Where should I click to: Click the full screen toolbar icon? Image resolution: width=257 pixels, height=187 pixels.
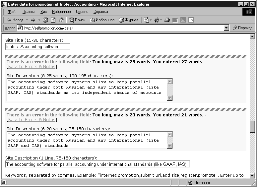coord(183,20)
